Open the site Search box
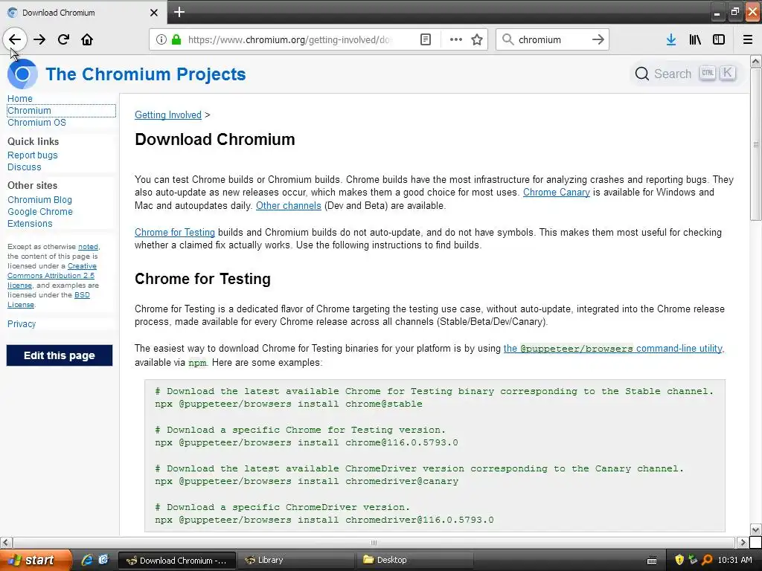 click(686, 74)
